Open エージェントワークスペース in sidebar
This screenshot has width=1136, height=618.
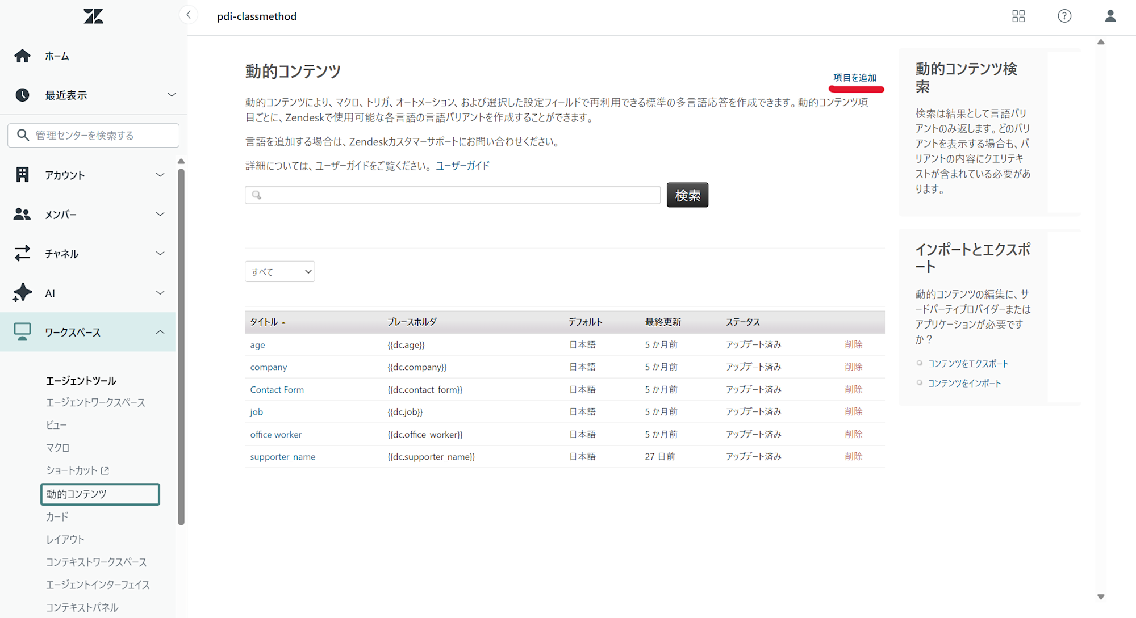point(95,402)
